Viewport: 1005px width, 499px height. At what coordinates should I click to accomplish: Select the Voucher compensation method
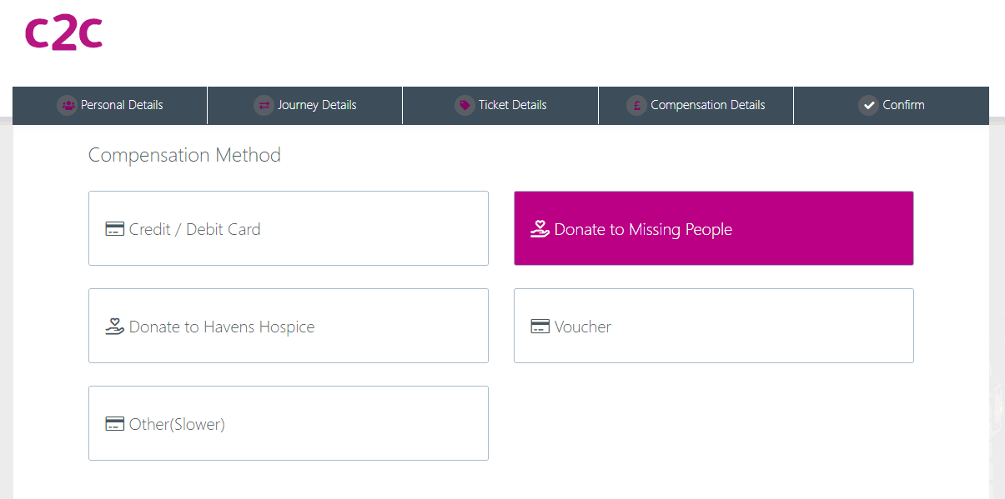tap(713, 326)
